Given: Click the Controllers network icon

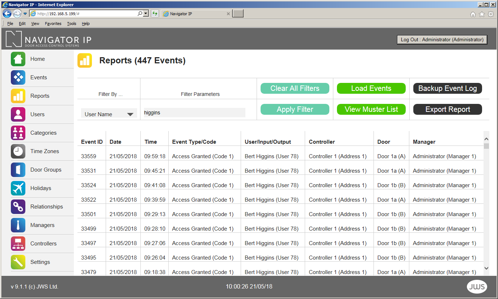Looking at the screenshot, I should click(18, 244).
